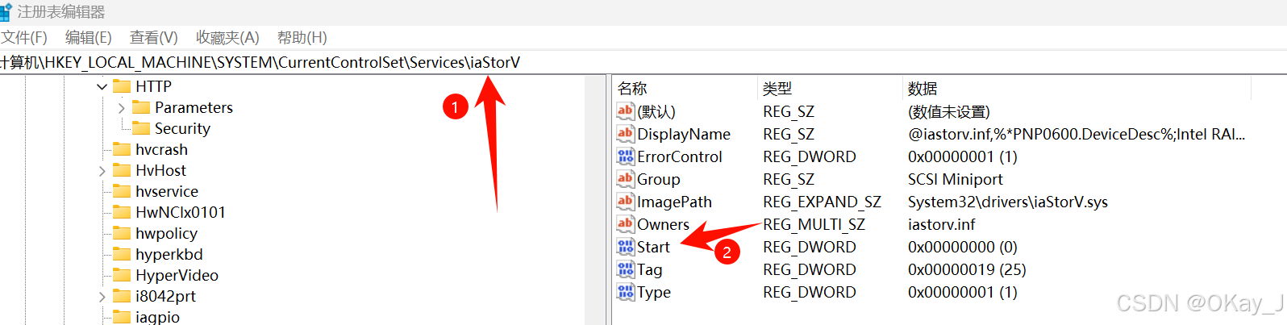
Task: Expand the Parameters subkey
Action: click(x=121, y=107)
